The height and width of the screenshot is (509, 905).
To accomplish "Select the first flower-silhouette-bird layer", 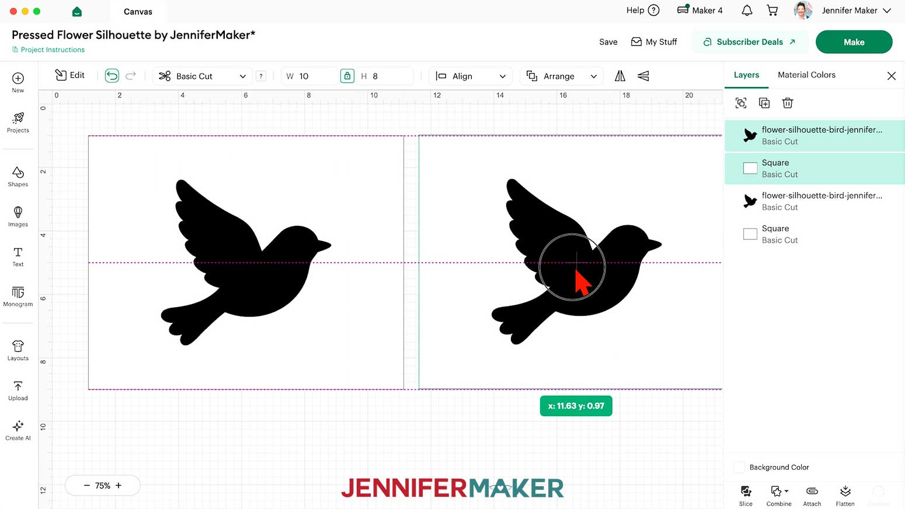I will (814, 135).
